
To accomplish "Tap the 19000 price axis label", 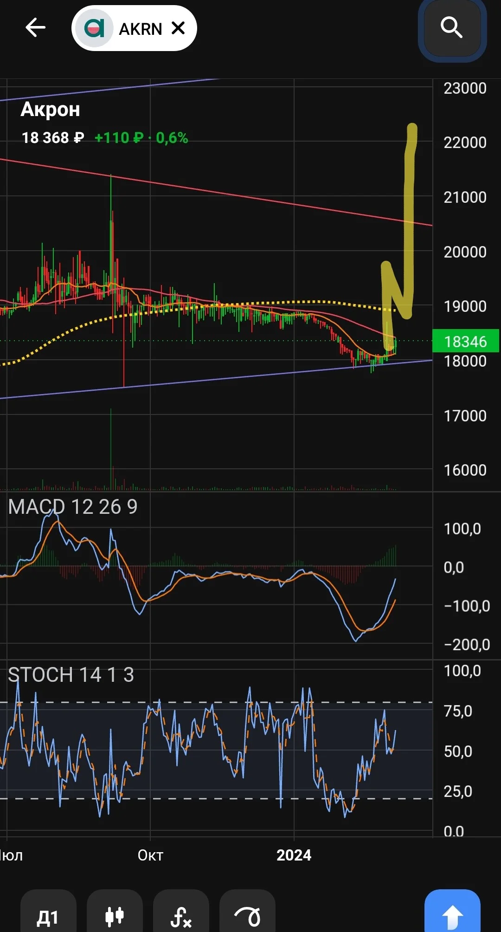I will pos(465,306).
